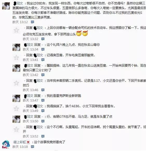
Task: Click the reply icon beside 昨天 13:49
Action: coord(43,111)
